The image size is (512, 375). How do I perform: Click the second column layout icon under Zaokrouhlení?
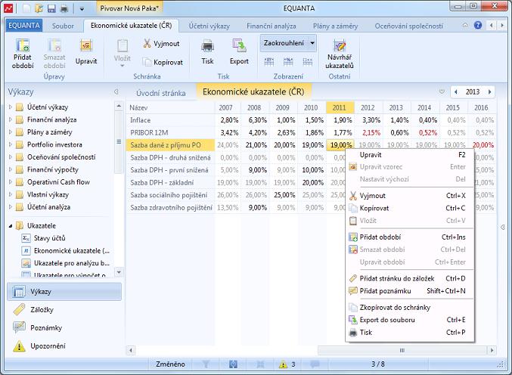click(x=288, y=62)
